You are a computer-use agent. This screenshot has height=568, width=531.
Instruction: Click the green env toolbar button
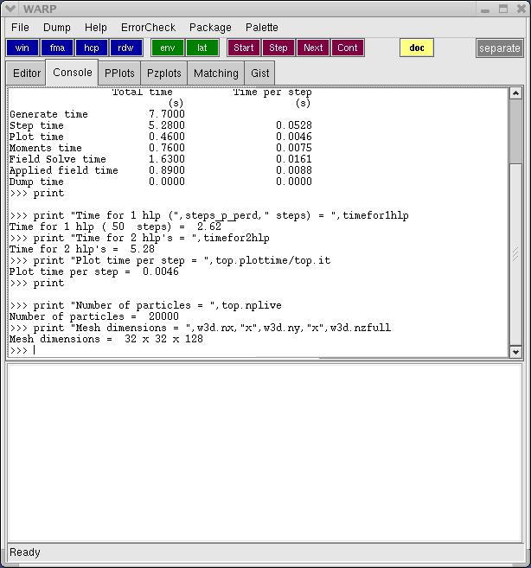coord(168,48)
